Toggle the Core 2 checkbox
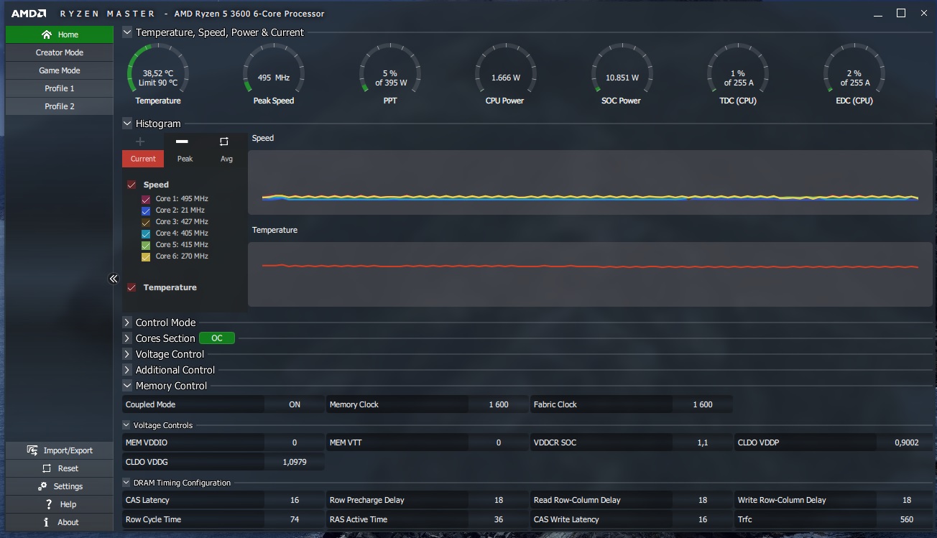937x538 pixels. pos(146,210)
